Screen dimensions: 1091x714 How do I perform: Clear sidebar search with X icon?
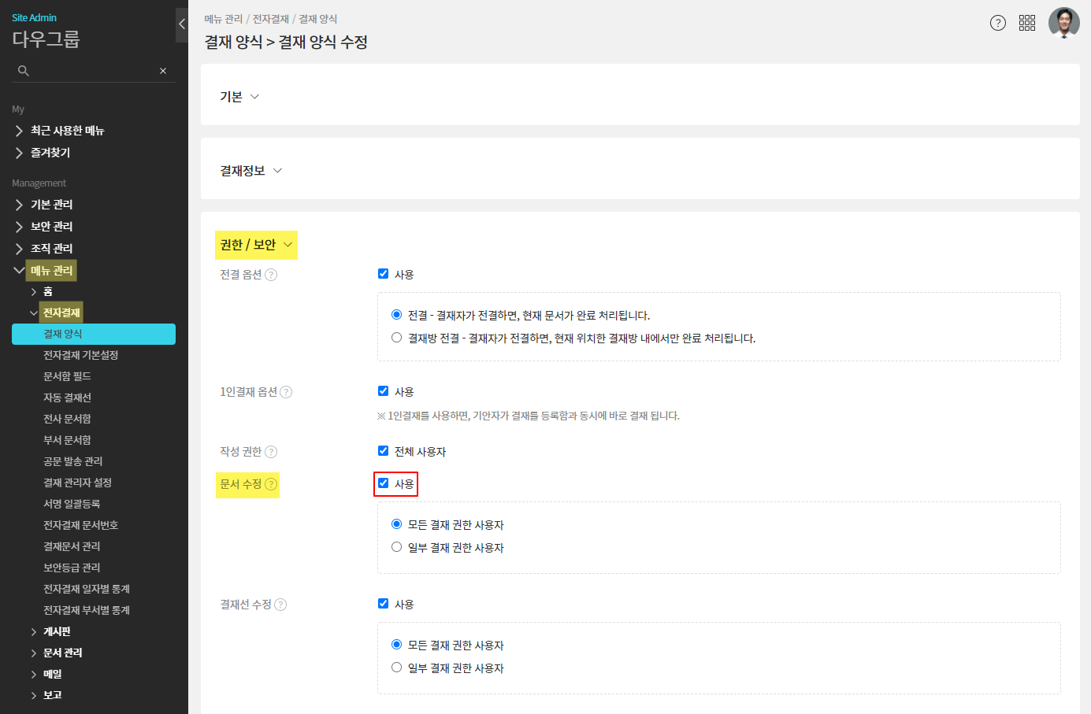tap(163, 71)
